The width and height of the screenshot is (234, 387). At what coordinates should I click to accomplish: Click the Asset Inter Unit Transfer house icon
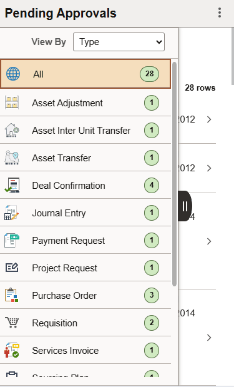coord(12,130)
